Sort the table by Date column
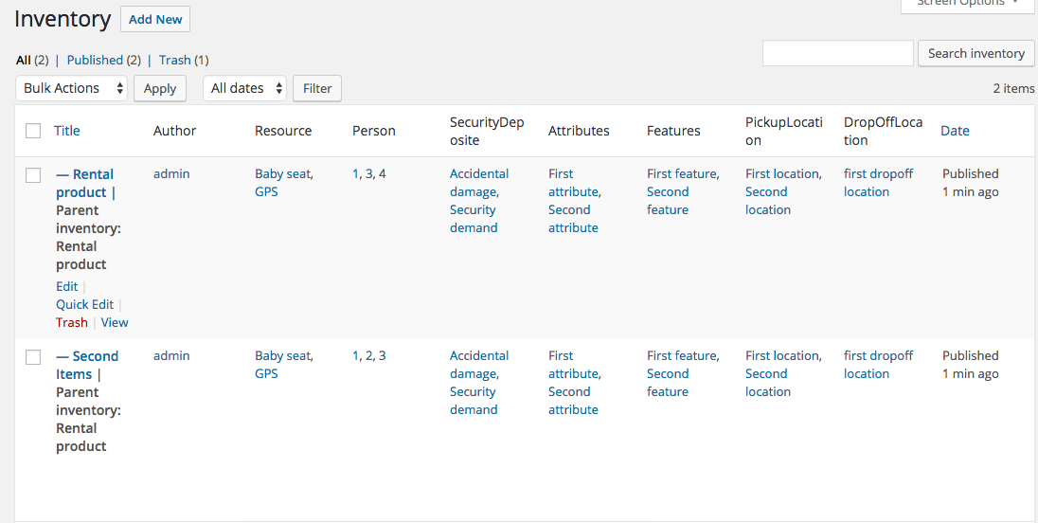The width and height of the screenshot is (1038, 523). click(x=955, y=131)
